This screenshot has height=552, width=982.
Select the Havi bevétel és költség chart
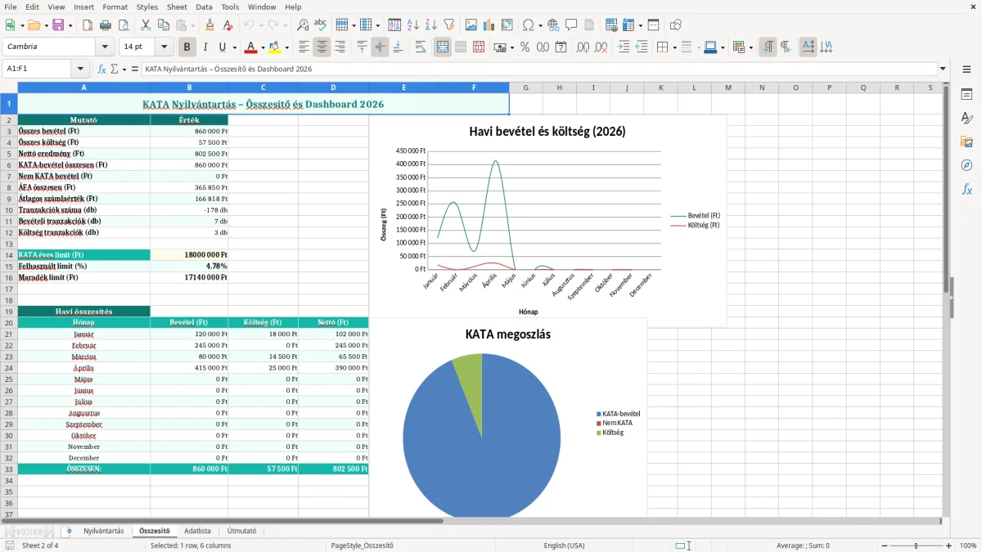(x=547, y=221)
